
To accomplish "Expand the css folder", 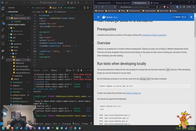I will click(x=16, y=53).
